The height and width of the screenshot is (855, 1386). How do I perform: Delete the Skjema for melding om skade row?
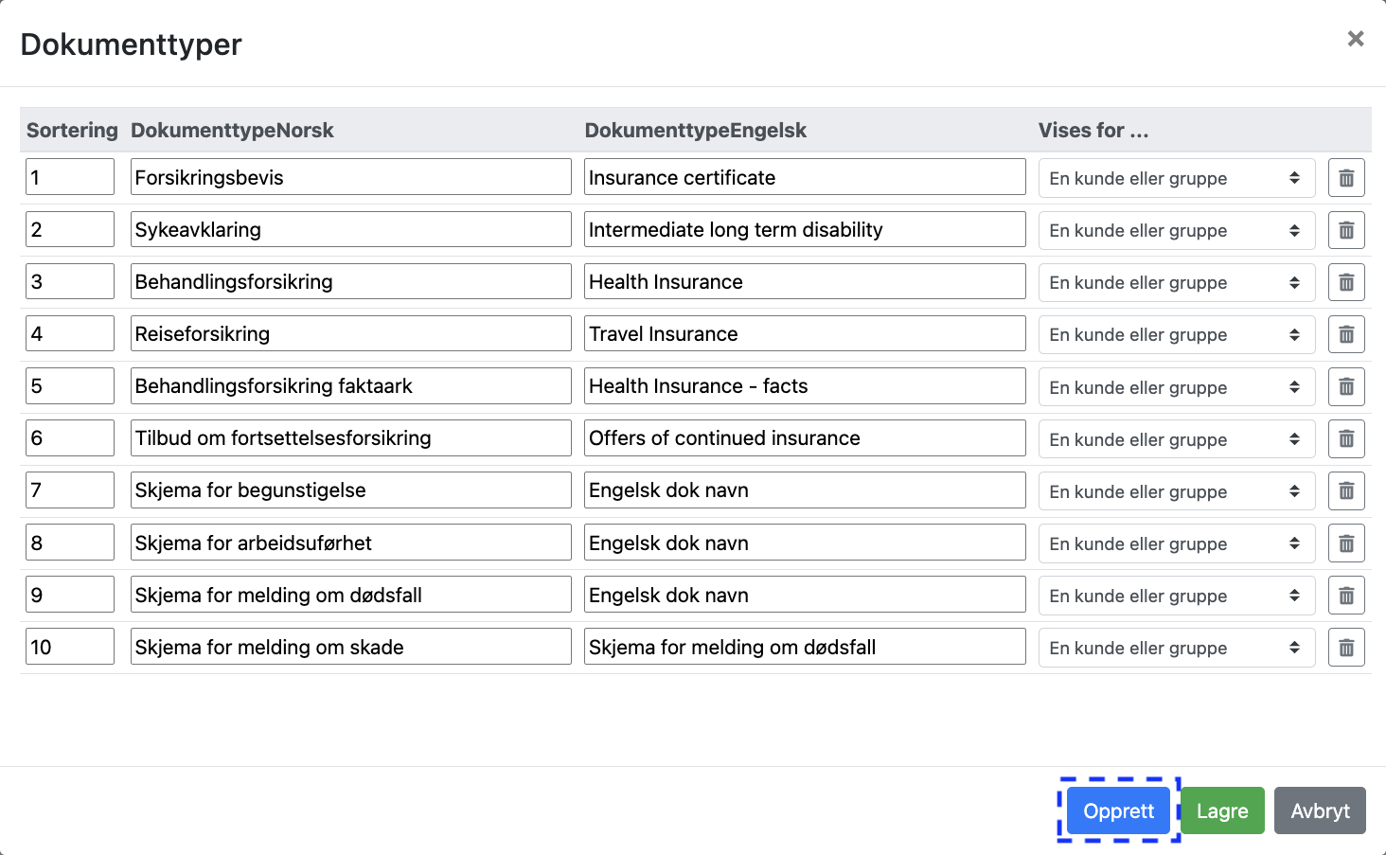[1345, 648]
